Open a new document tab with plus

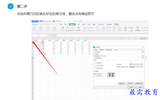[x=80, y=21]
